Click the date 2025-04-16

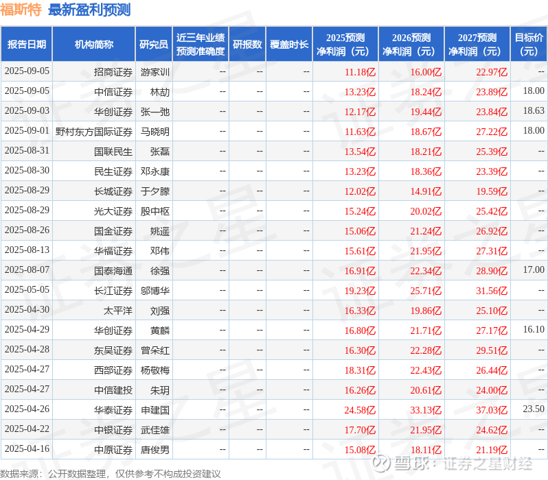pos(27,449)
